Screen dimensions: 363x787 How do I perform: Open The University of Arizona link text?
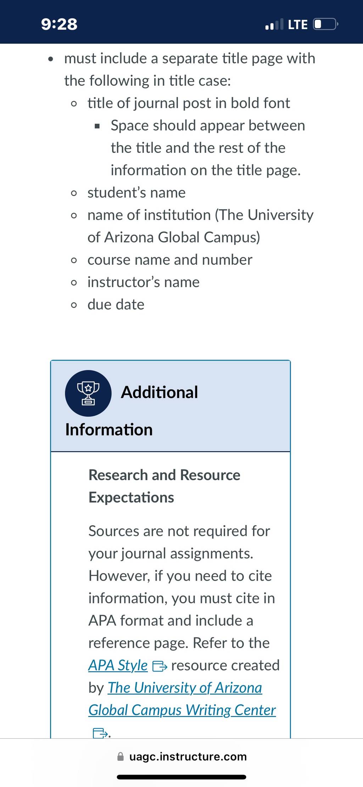point(185,688)
